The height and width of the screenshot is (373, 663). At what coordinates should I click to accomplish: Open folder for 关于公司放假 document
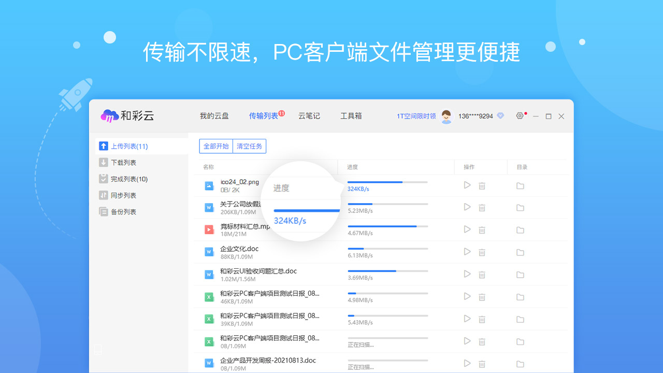click(x=520, y=208)
